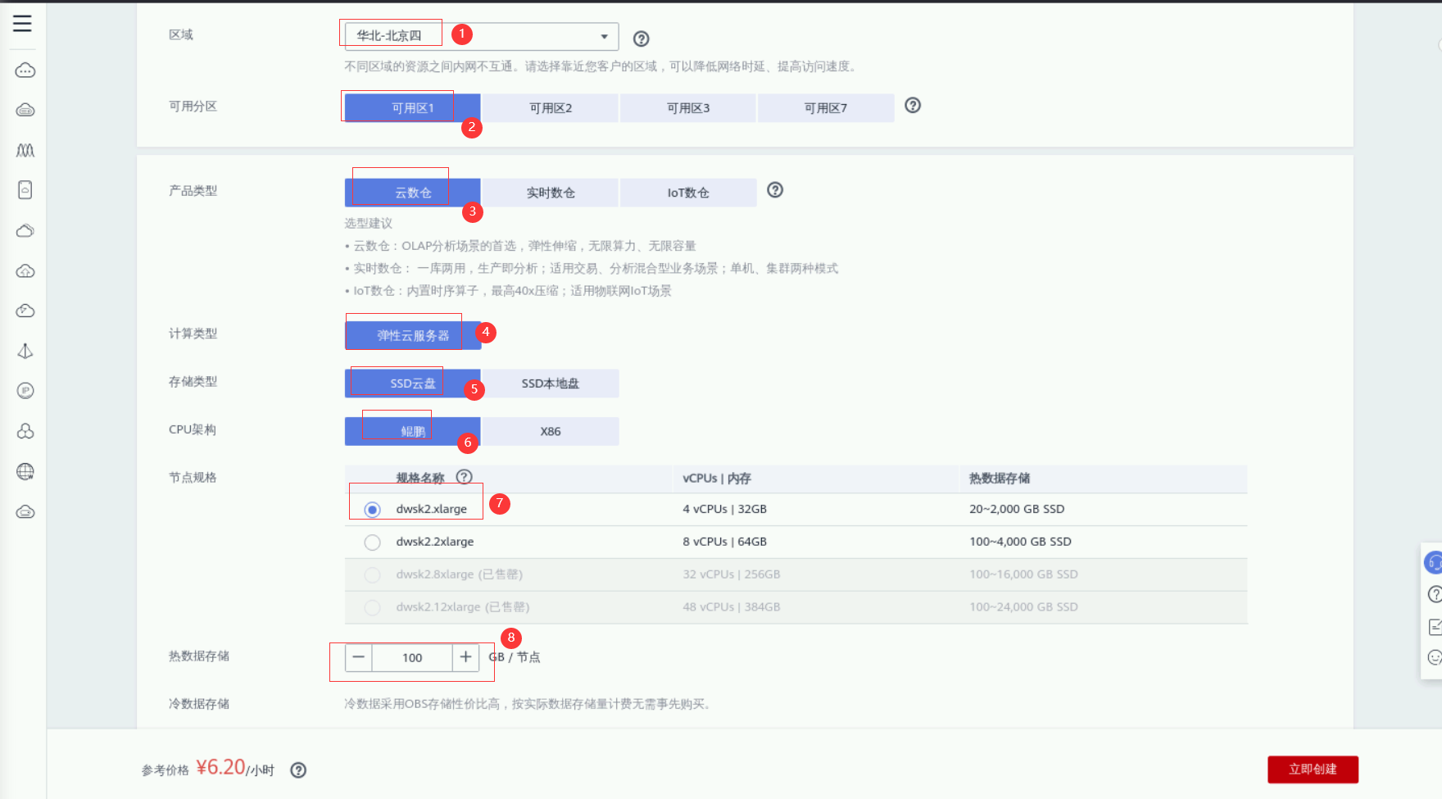1442x799 pixels.
Task: Click the 选型建议 heading text
Action: coord(369,223)
